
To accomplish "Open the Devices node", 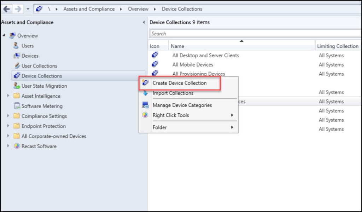I will [30, 56].
